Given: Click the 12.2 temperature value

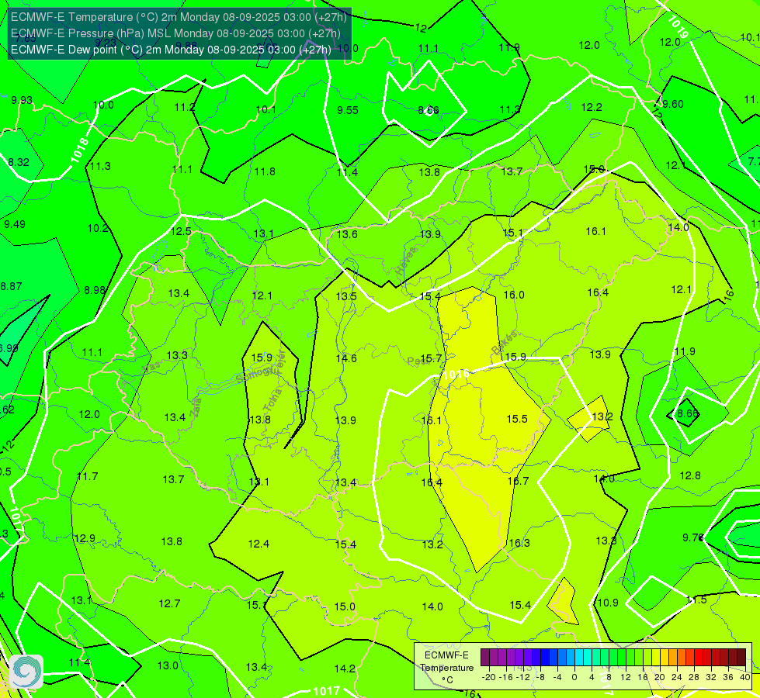Looking at the screenshot, I should coord(592,108).
